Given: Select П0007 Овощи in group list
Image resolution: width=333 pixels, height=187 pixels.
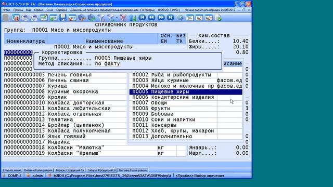Looking at the screenshot, I should 185,103.
